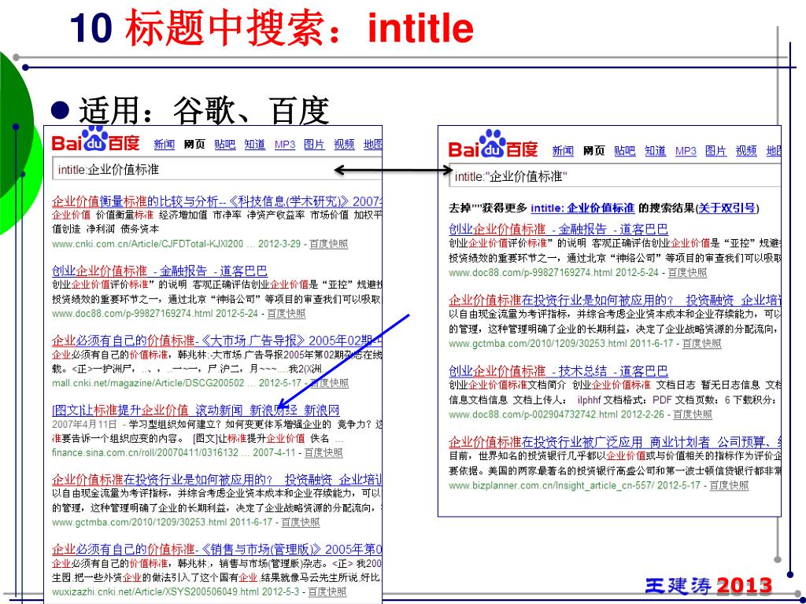Click suggested query link intitle: 企业价值标准
This screenshot has height=604, width=806.
click(582, 208)
